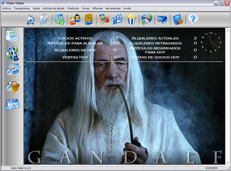
Task: Open the monitor with gear settings icon
Action: (178, 19)
